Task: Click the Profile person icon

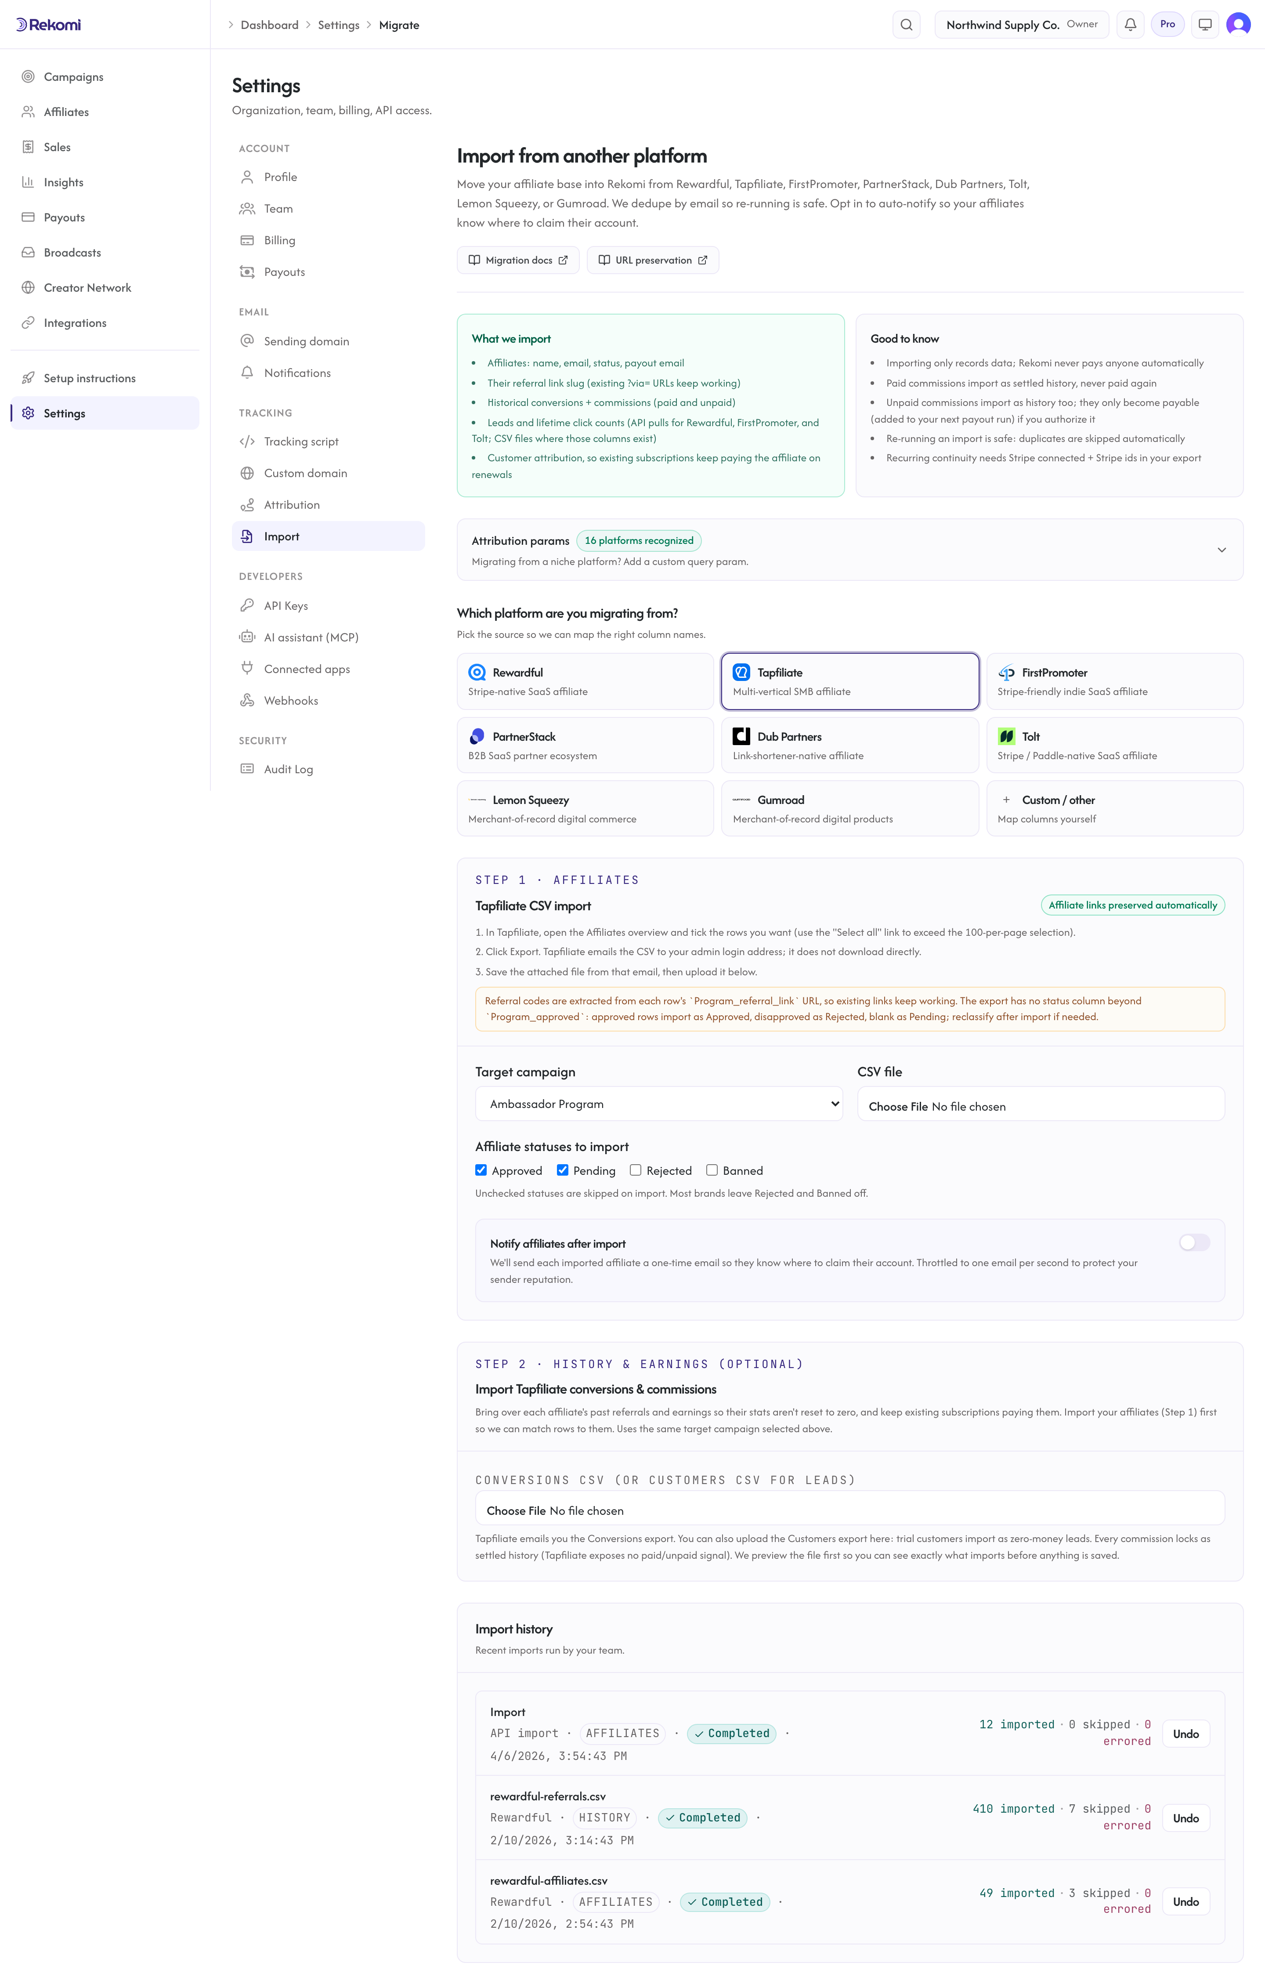Action: click(x=247, y=177)
